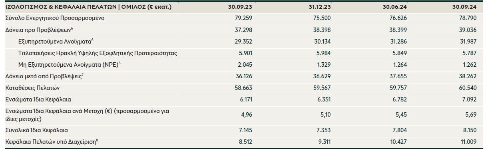Click the value 11.009 in the last row

point(468,141)
